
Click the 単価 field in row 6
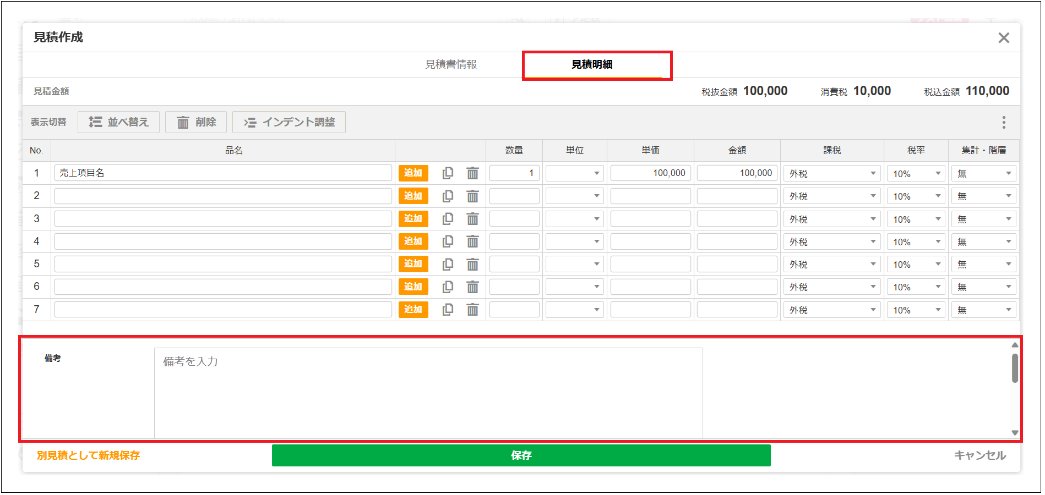[650, 287]
